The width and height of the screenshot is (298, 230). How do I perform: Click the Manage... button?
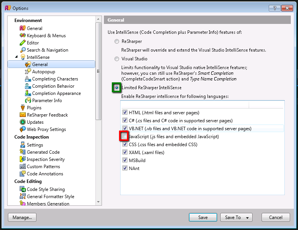(x=22, y=217)
